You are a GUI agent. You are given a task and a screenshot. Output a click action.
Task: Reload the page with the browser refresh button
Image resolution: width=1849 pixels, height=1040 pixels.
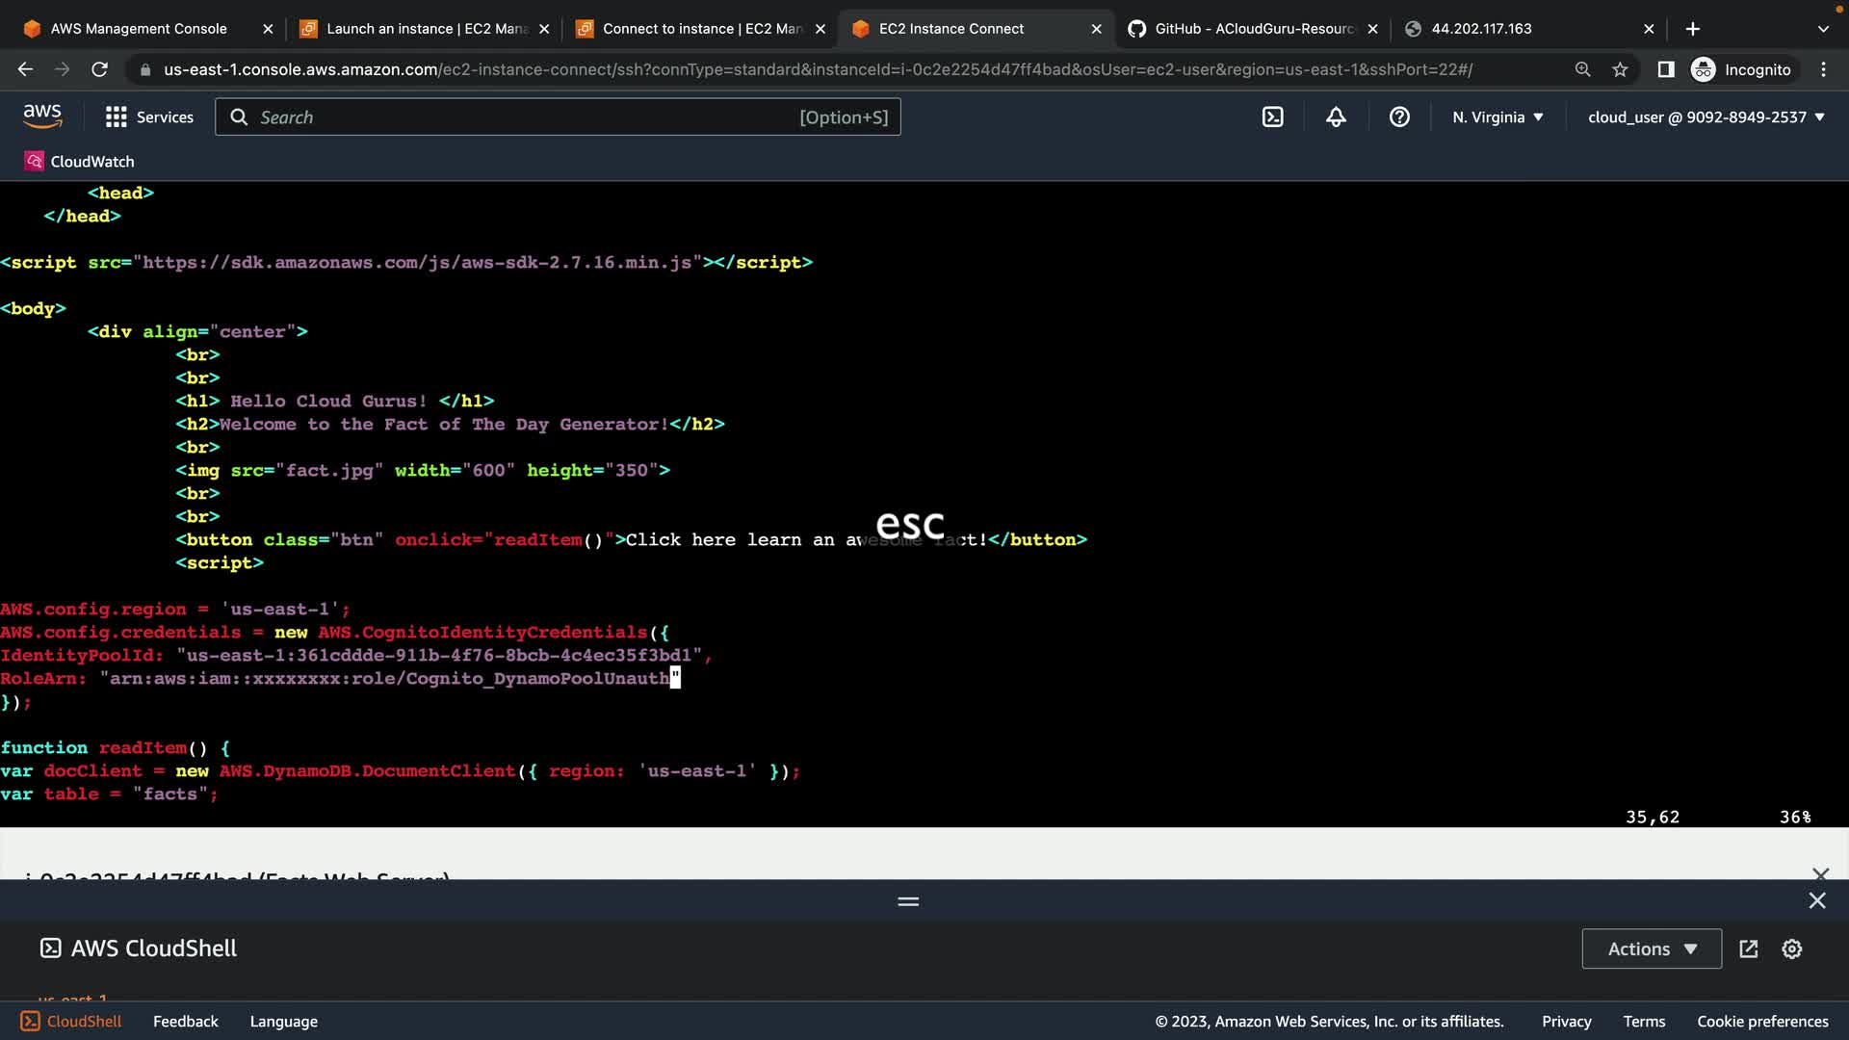point(99,69)
